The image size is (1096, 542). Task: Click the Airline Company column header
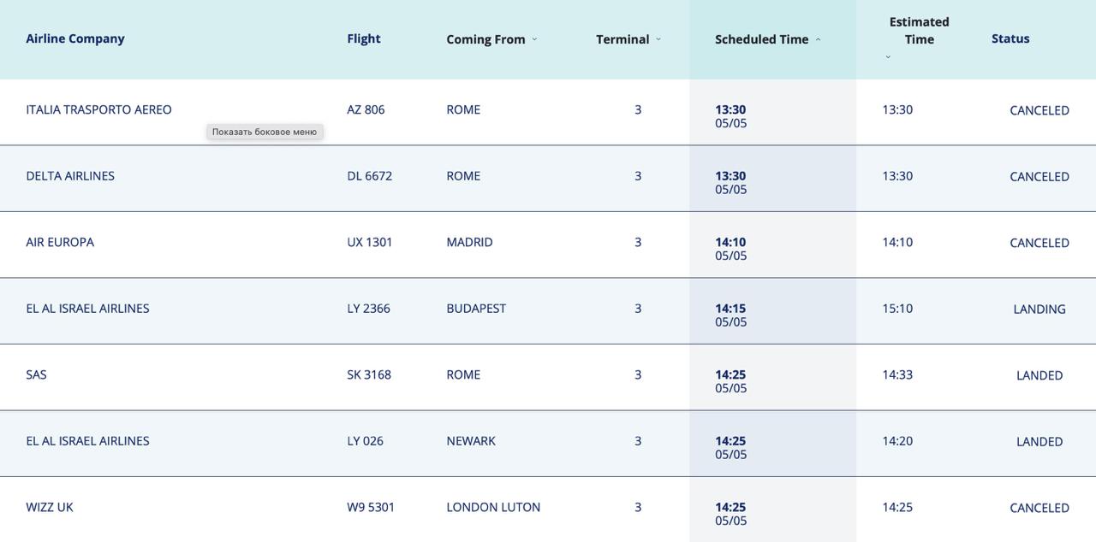[x=75, y=38]
